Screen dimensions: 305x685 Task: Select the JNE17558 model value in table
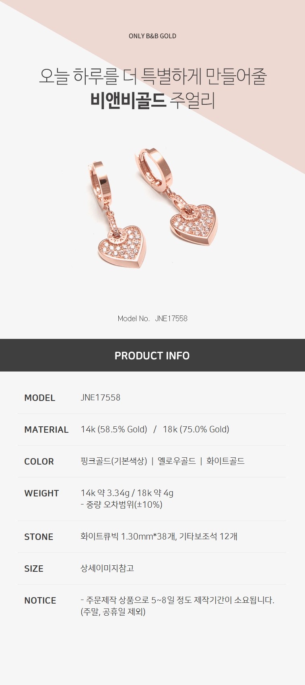pos(100,397)
